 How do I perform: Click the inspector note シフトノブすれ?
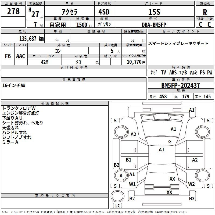(17, 137)
